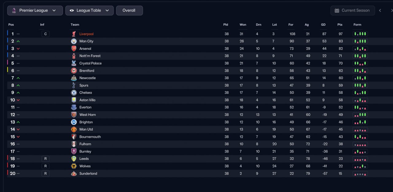Open the Premier League competition dropdown
Screen dimensions: 393x192
coord(35,10)
